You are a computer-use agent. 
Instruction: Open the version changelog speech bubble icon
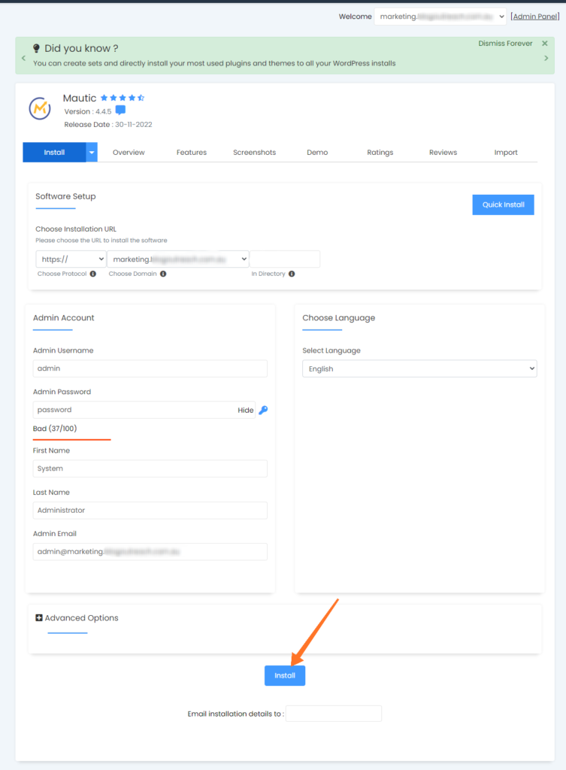pos(120,111)
